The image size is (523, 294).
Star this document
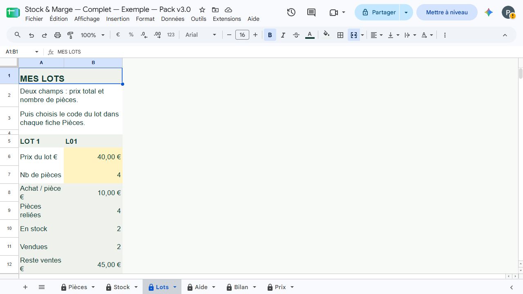click(x=202, y=10)
